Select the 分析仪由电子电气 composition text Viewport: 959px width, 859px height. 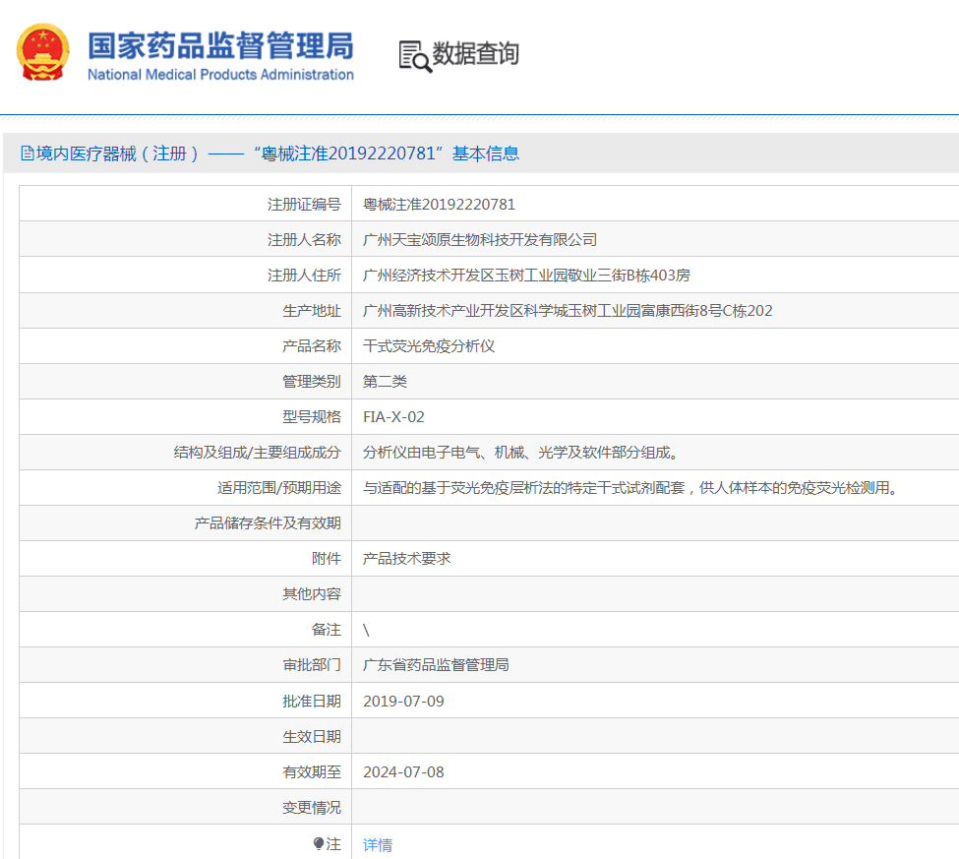(x=520, y=453)
